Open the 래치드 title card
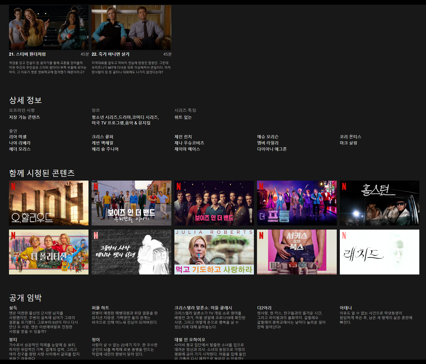The image size is (426, 364). tap(380, 252)
